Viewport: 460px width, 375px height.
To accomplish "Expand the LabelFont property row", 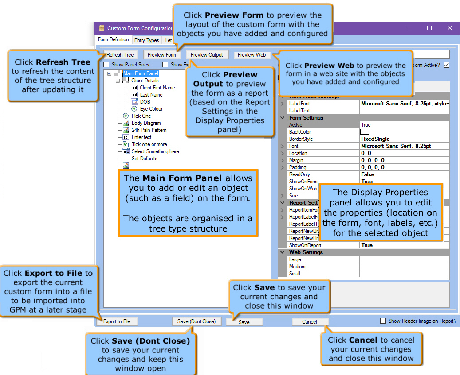I will pos(282,104).
